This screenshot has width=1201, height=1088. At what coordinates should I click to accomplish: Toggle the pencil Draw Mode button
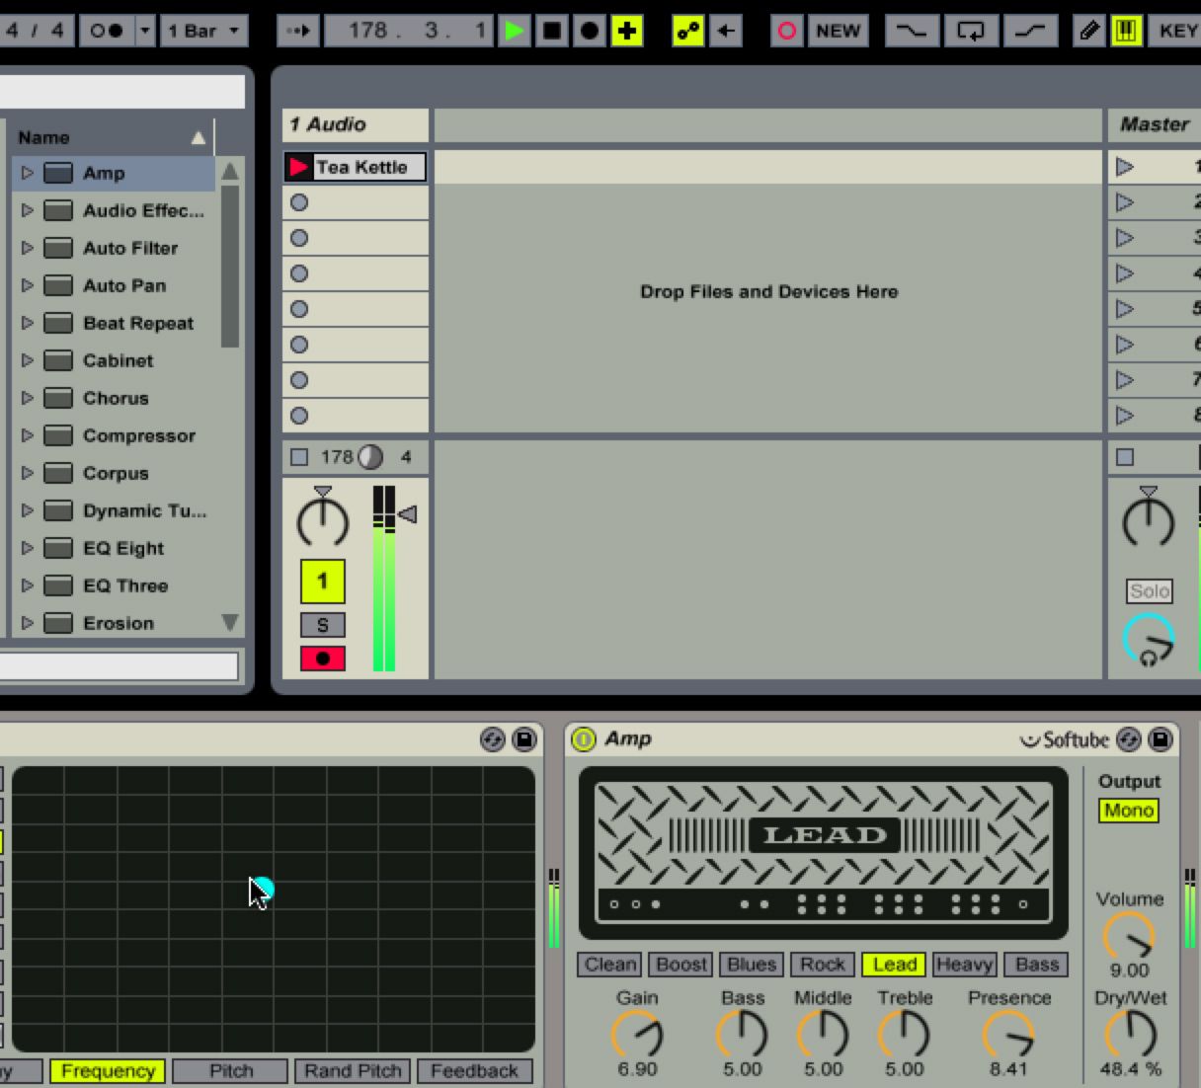point(1088,31)
